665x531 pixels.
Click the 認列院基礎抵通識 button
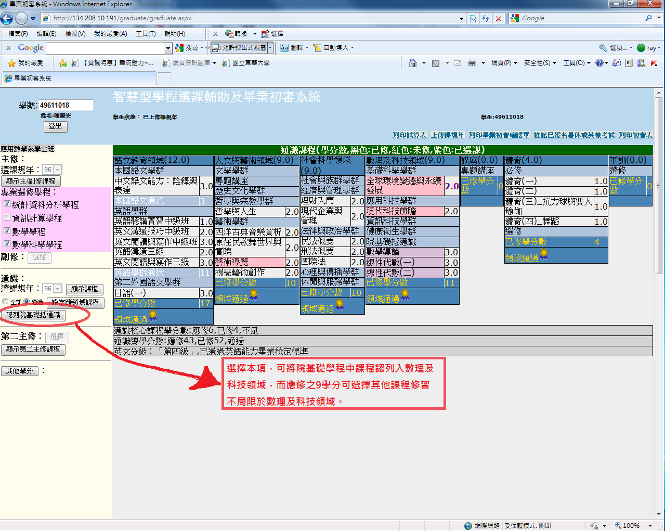tap(33, 315)
